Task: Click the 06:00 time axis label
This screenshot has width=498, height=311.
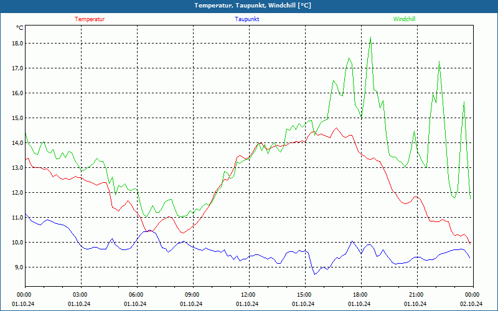Action: pyautogui.click(x=137, y=295)
